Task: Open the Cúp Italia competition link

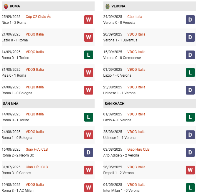Action: (x=135, y=17)
